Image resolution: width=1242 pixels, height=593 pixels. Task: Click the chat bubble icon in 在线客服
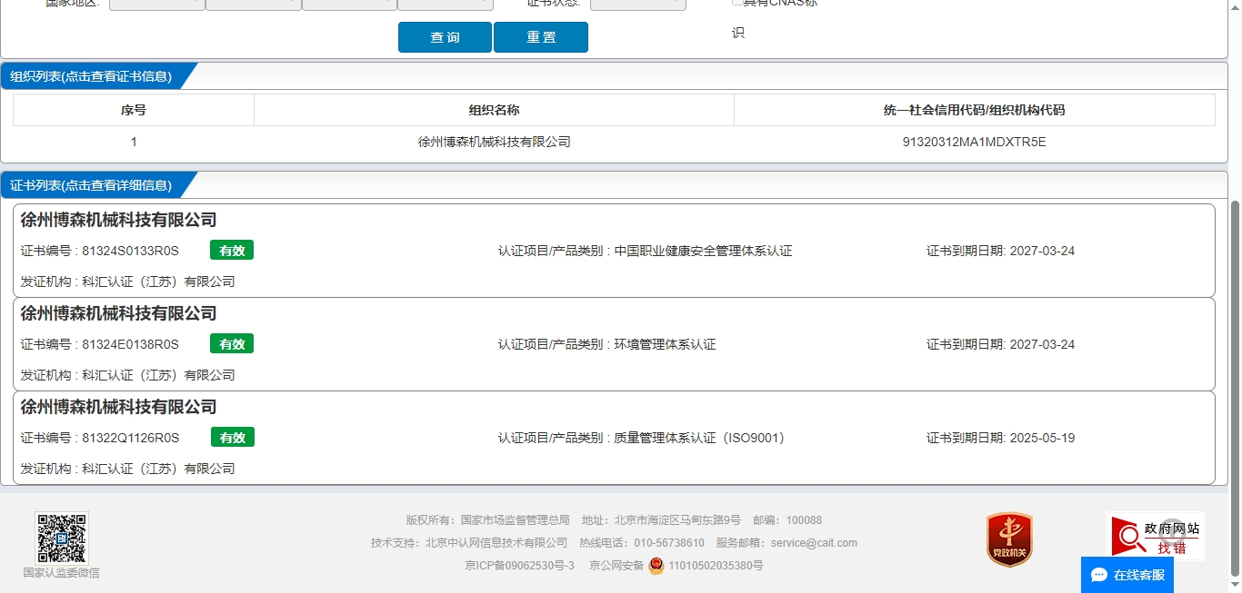1099,575
